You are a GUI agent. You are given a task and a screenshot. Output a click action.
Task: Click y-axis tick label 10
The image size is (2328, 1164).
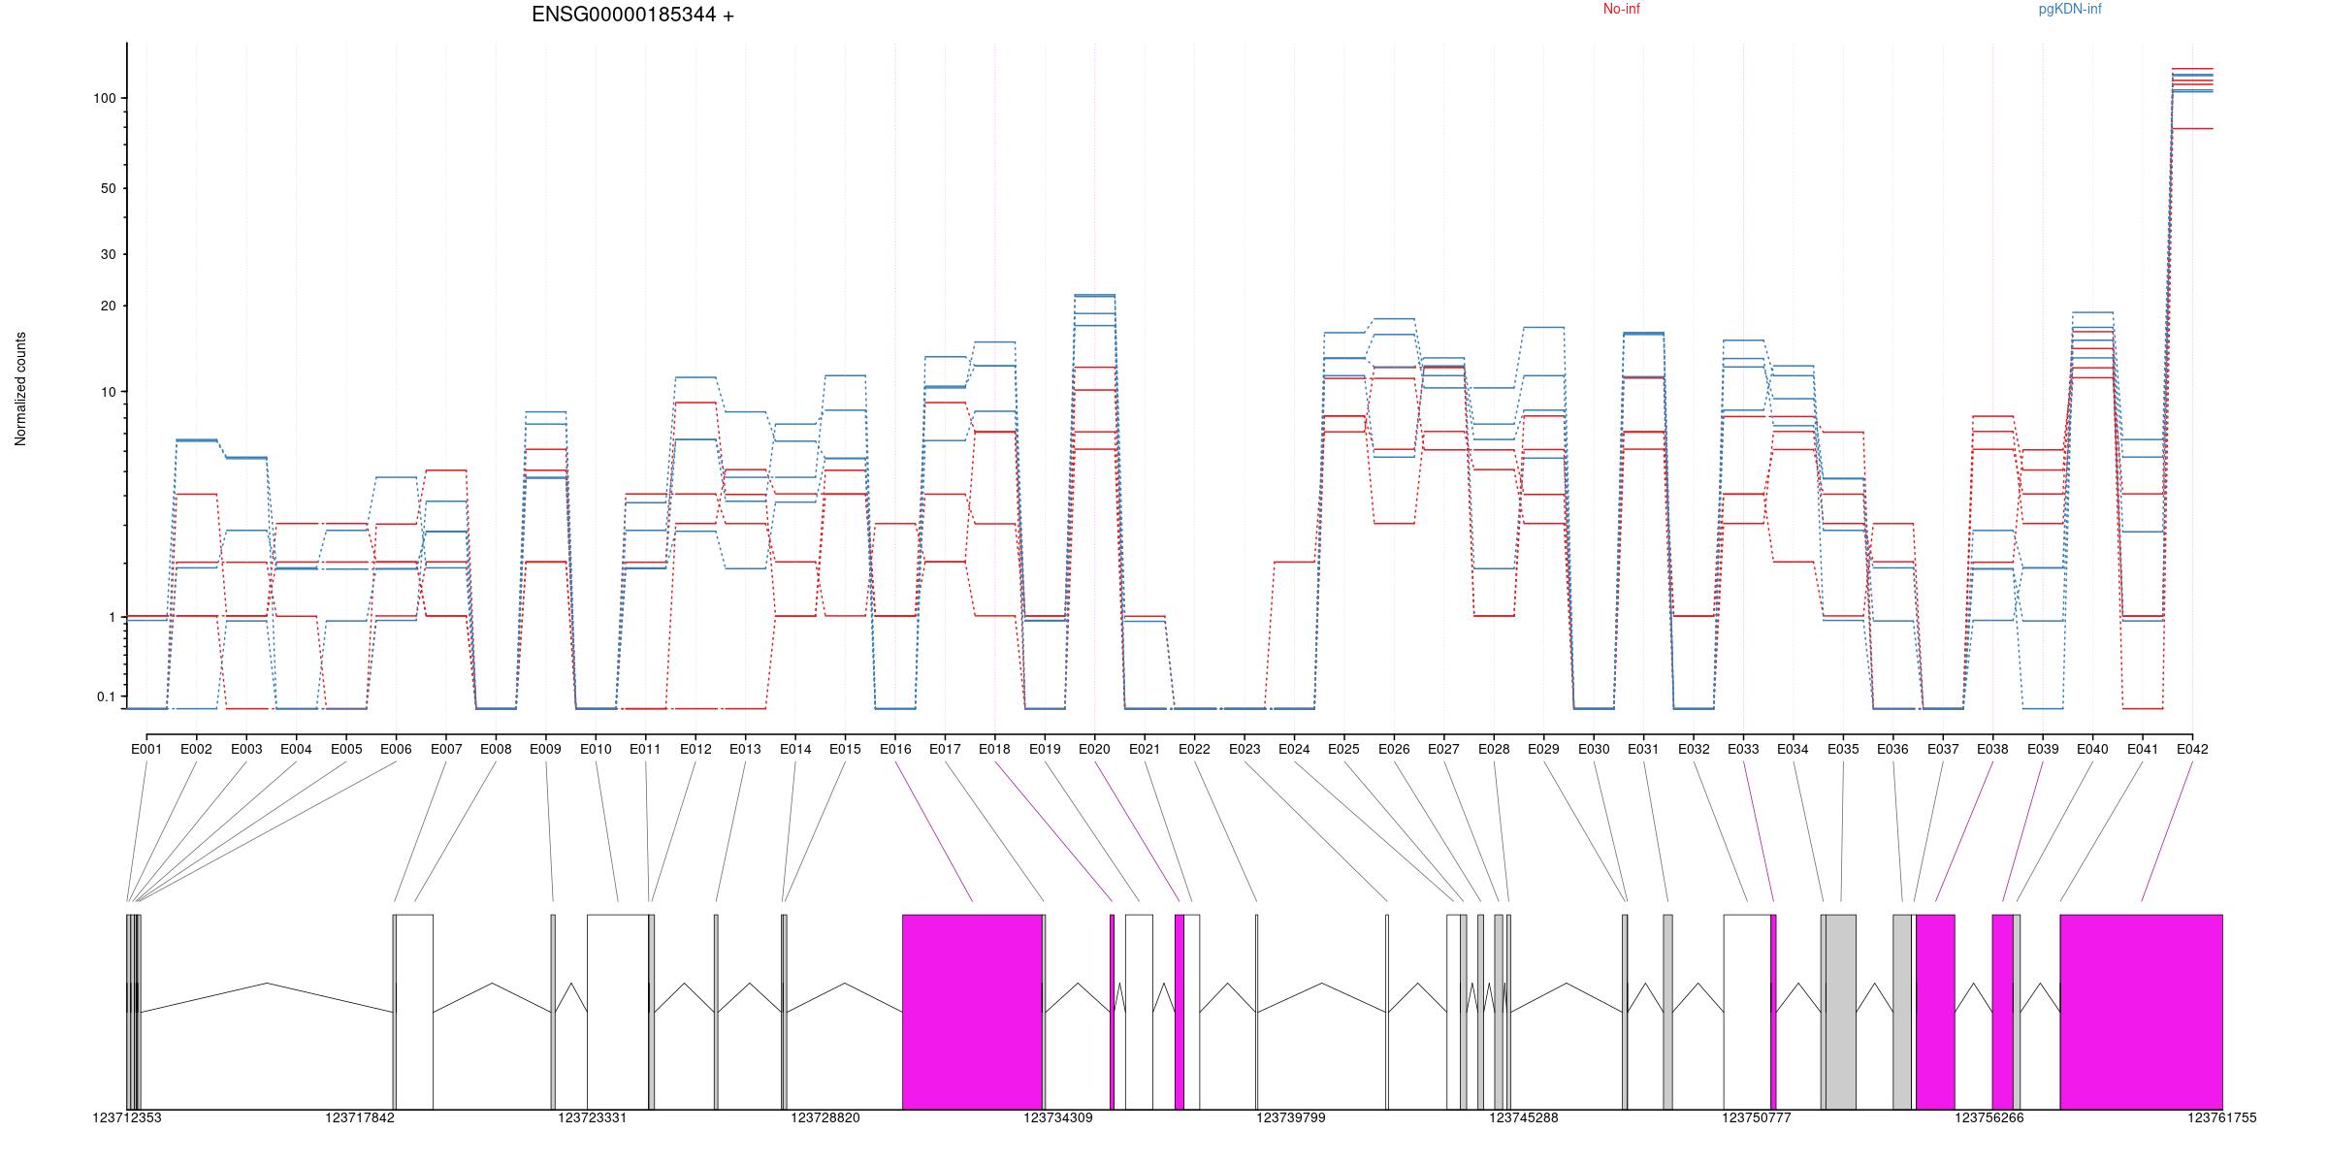(109, 392)
